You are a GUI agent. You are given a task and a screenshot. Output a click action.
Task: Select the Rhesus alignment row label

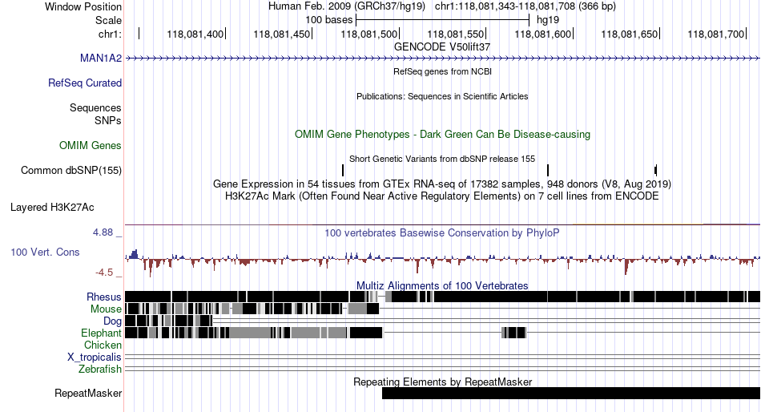pos(104,297)
